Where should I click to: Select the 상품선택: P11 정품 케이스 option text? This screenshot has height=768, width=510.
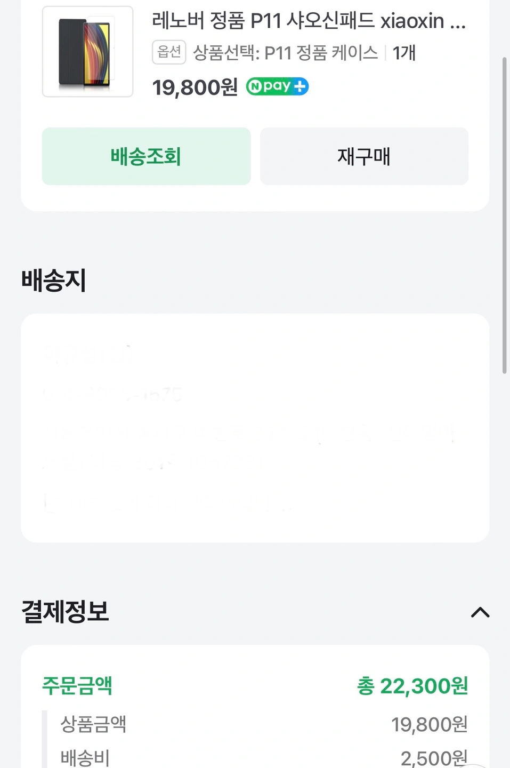(x=285, y=53)
